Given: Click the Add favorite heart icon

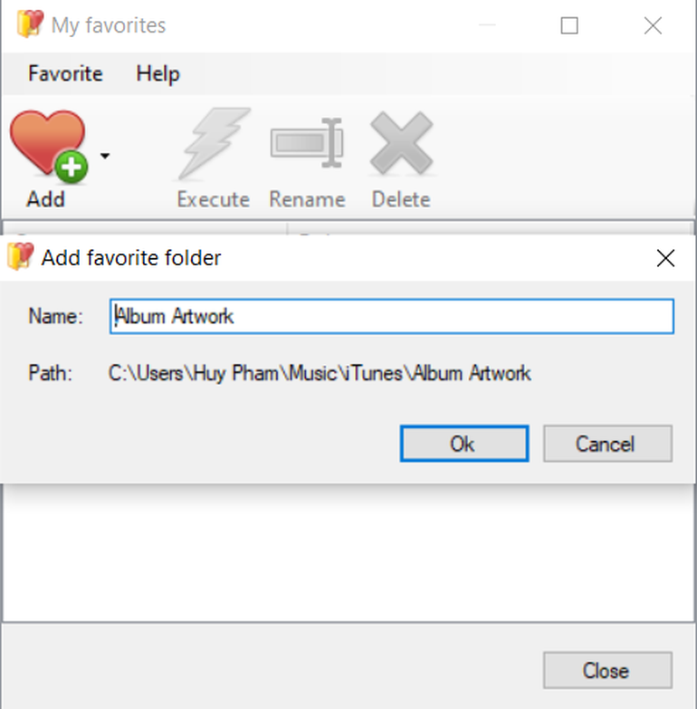Looking at the screenshot, I should point(48,147).
